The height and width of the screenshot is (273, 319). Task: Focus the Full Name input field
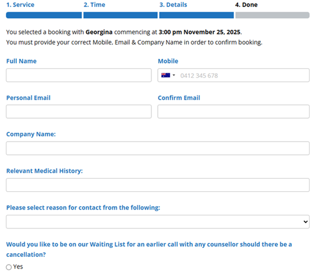coord(79,75)
